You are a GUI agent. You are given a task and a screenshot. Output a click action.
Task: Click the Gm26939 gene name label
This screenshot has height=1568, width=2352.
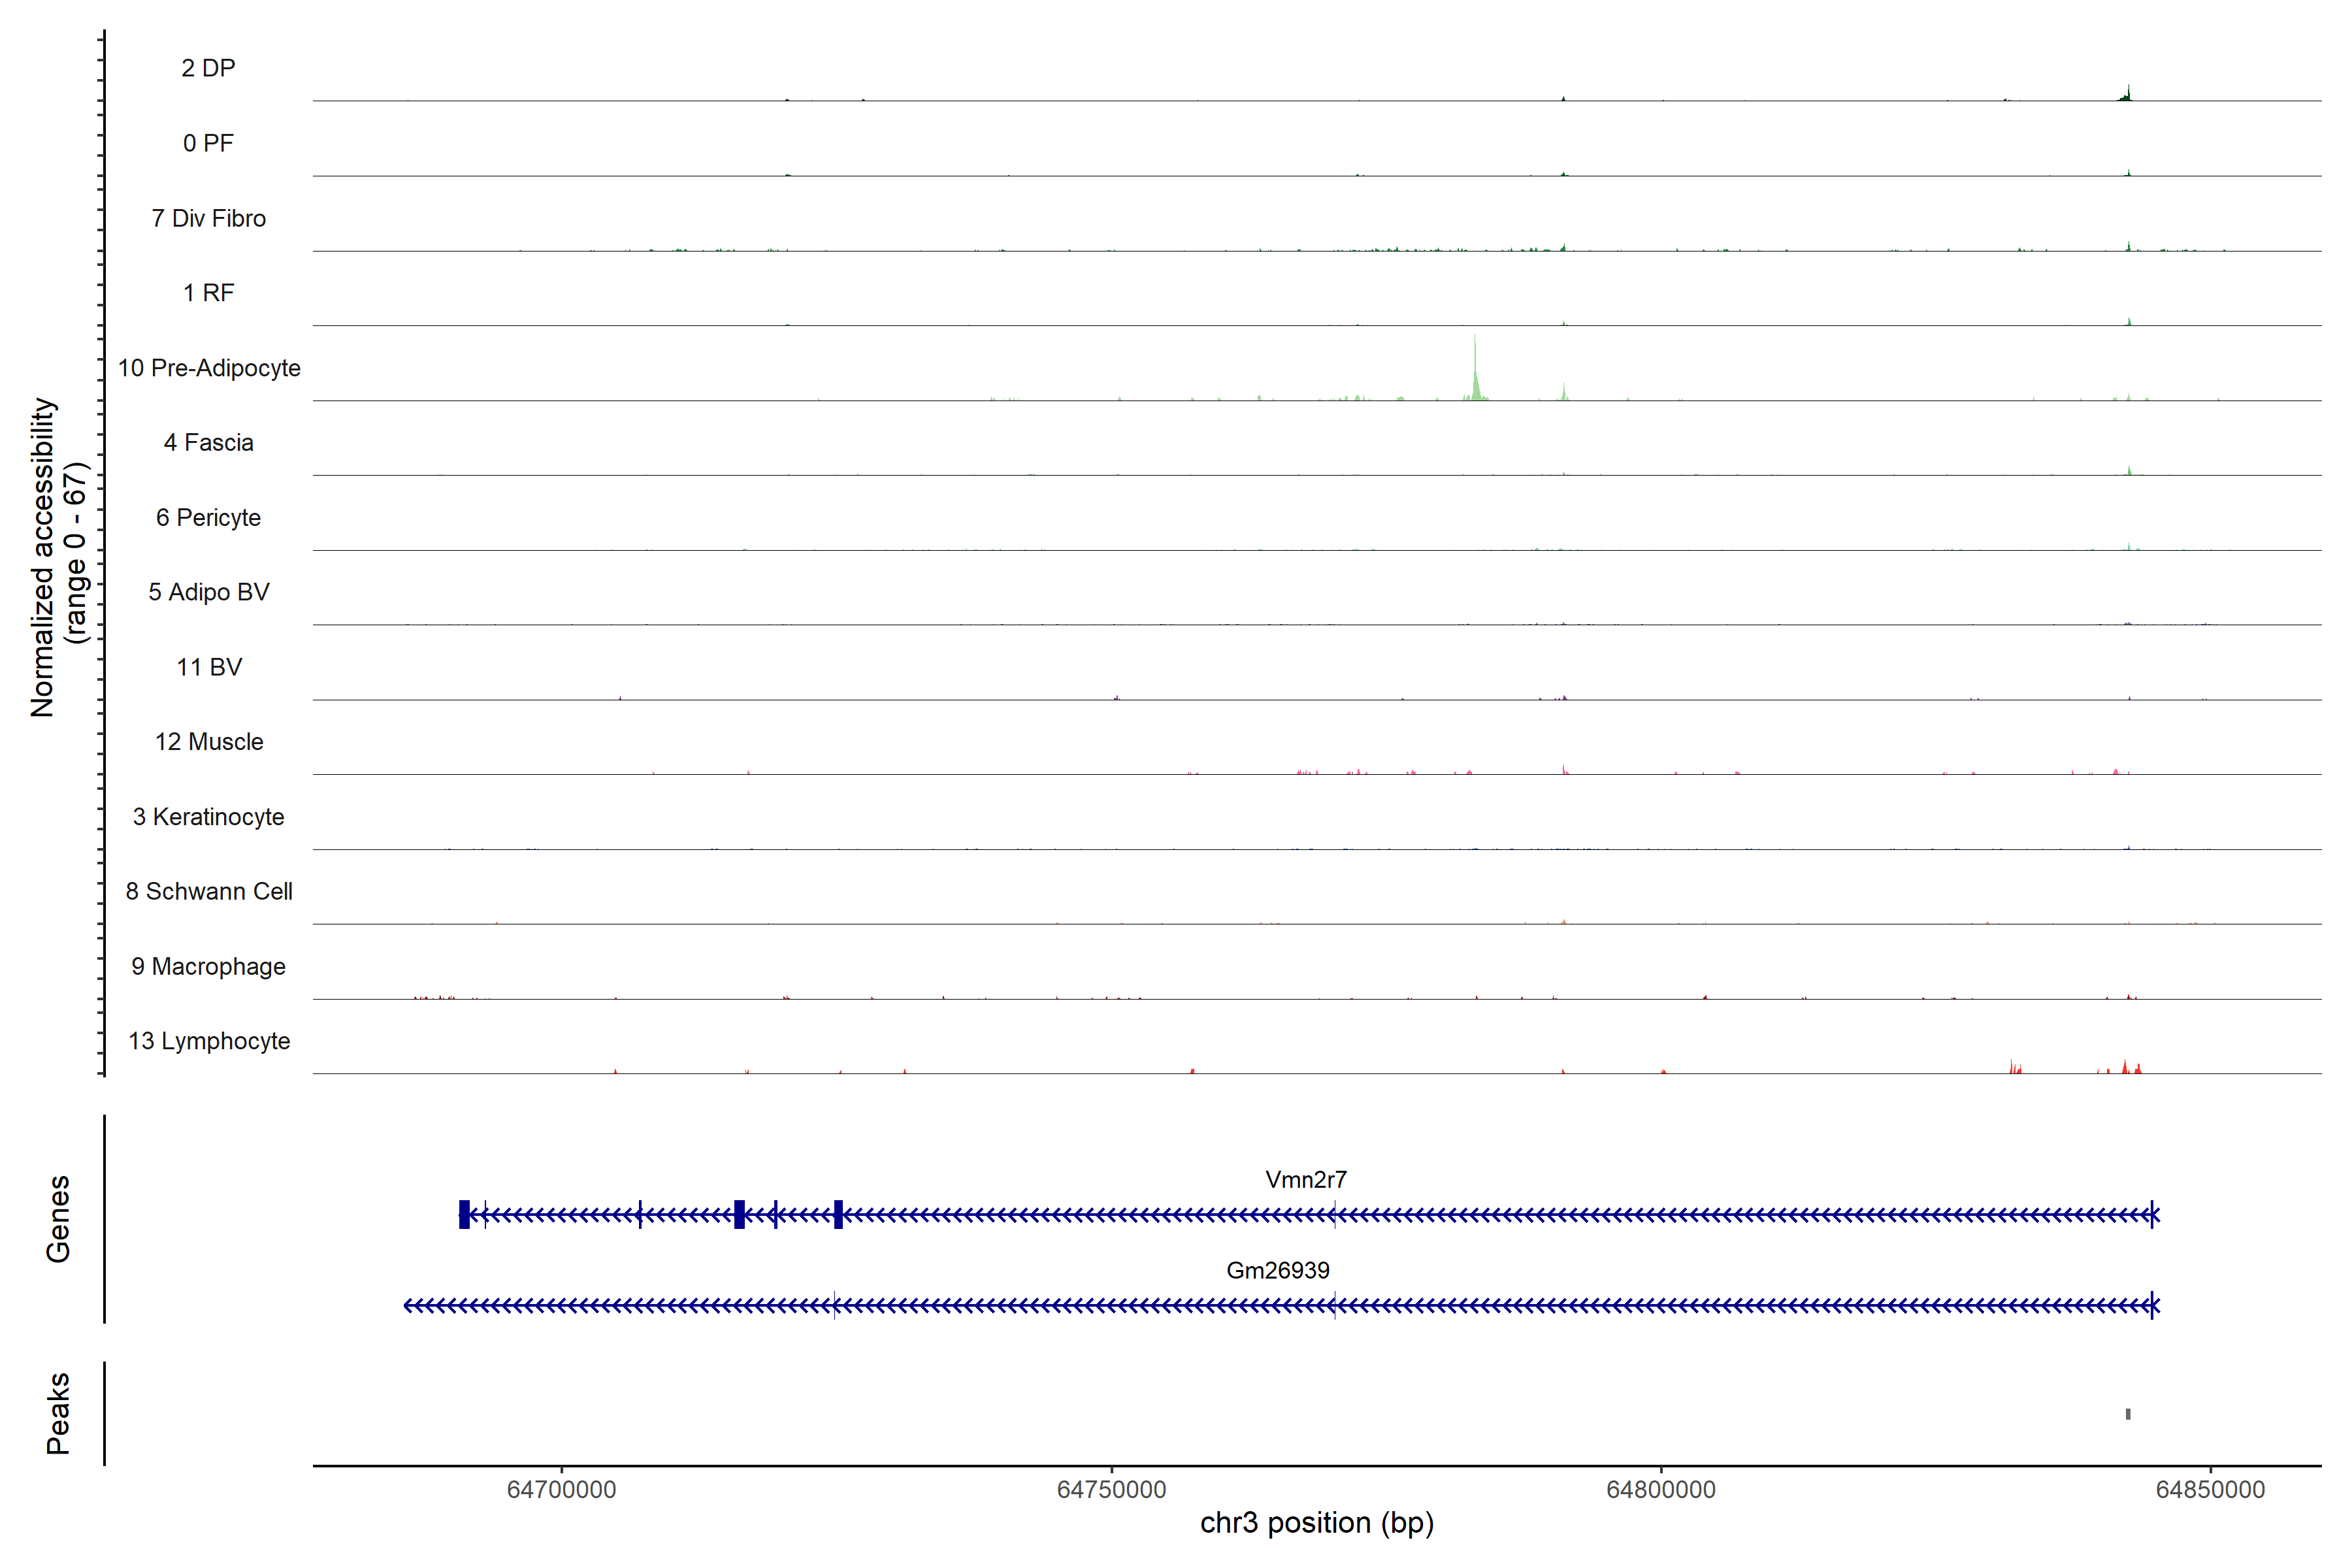pyautogui.click(x=1277, y=1270)
